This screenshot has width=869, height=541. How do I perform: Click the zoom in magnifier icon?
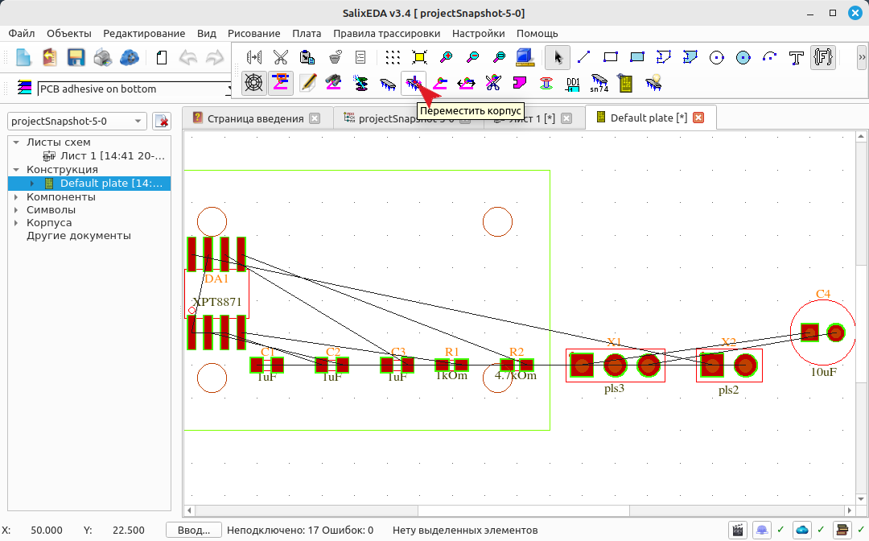tap(446, 57)
